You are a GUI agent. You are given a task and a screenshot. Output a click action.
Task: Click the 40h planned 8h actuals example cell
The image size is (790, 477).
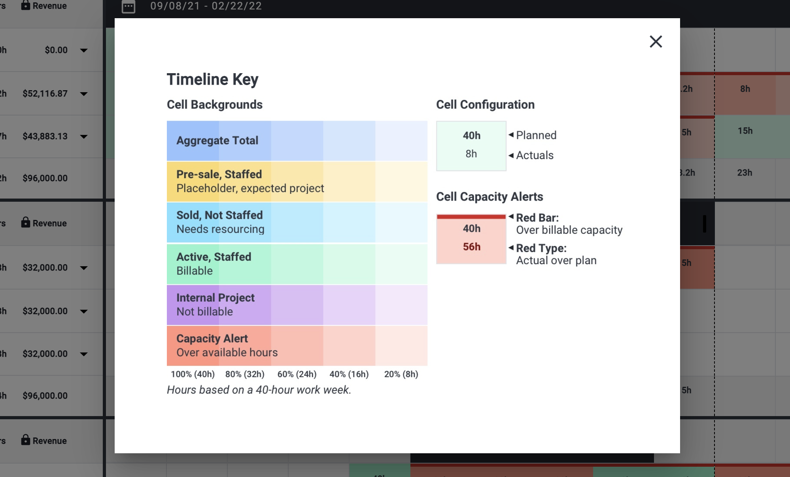tap(471, 146)
